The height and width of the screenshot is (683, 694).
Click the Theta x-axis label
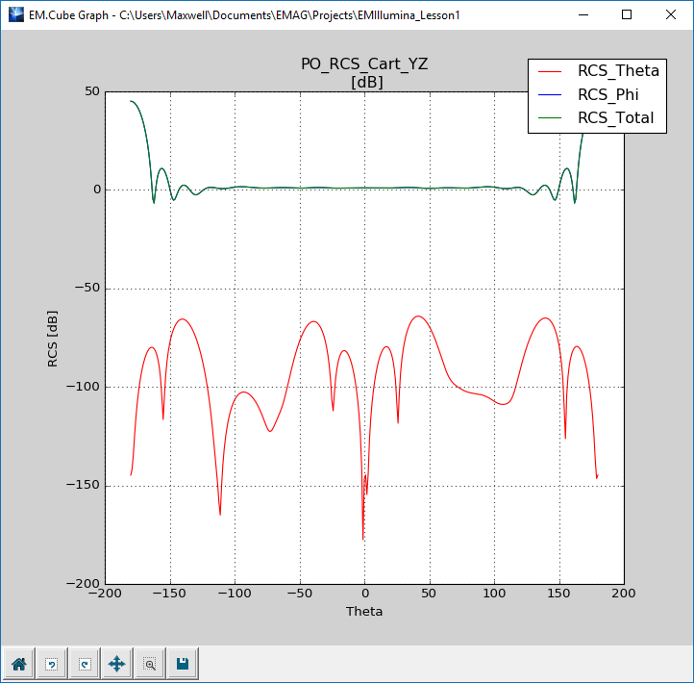coord(364,611)
